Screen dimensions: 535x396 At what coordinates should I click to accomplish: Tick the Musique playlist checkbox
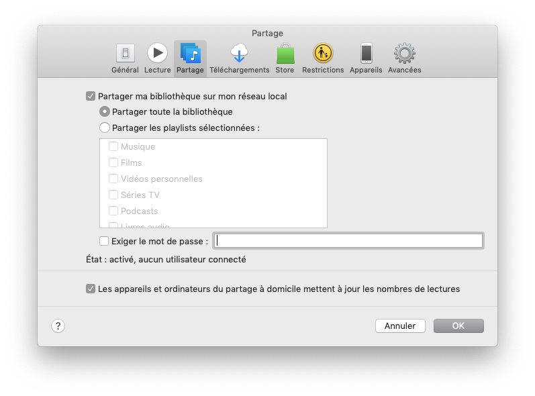[x=113, y=146]
